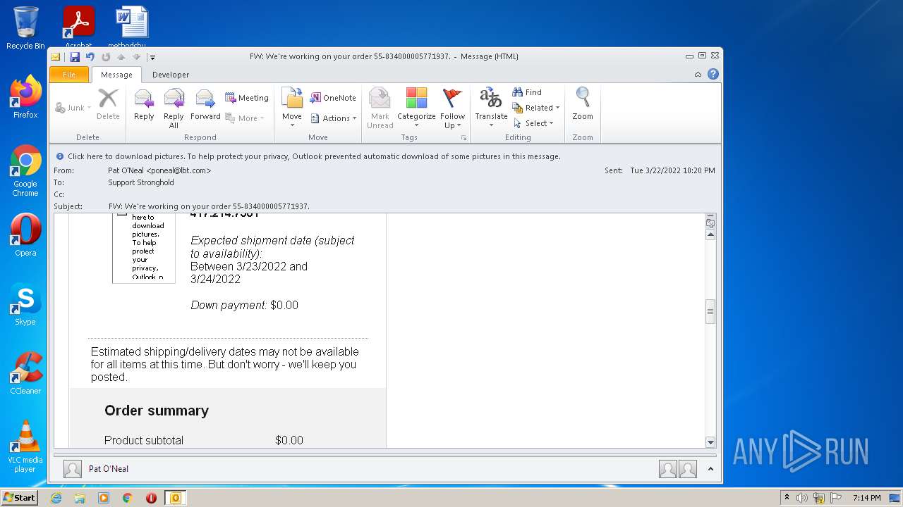
Task: Click the Order summary heading
Action: pos(157,411)
